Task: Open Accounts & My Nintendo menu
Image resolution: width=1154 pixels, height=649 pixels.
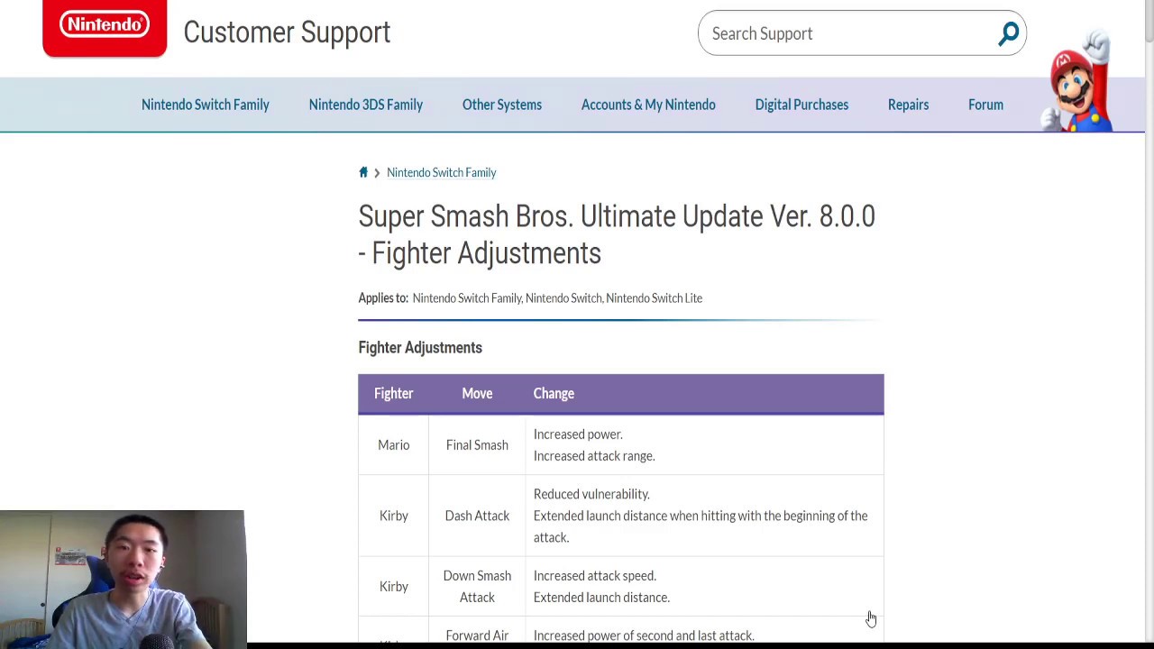Action: pyautogui.click(x=648, y=105)
